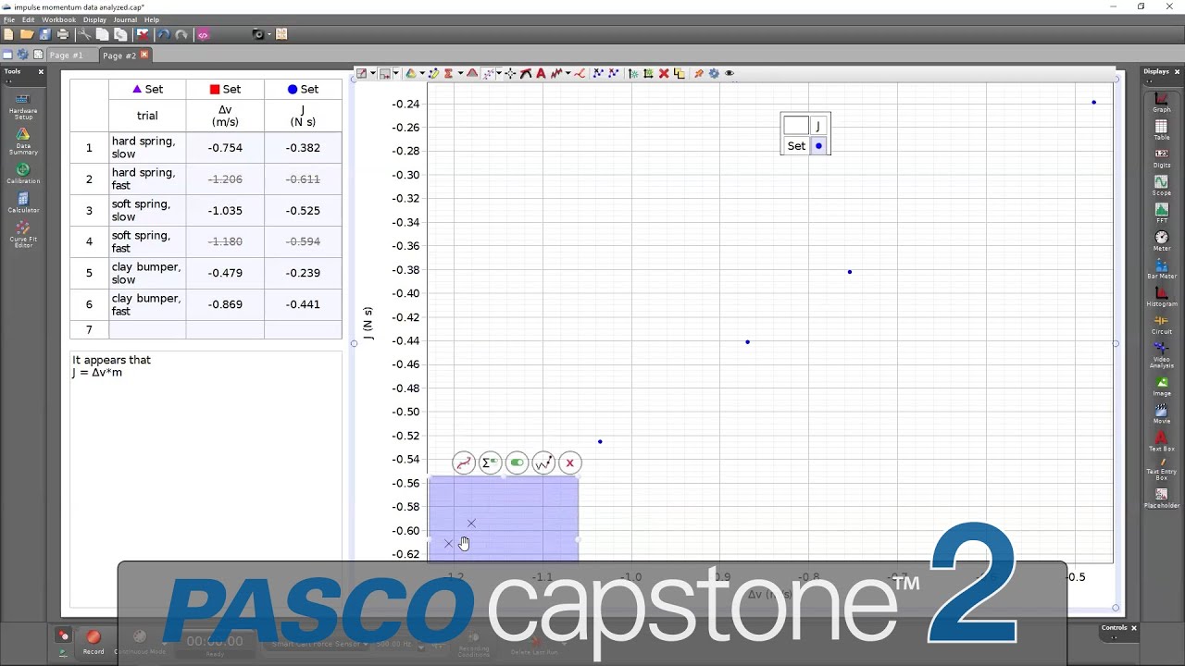Viewport: 1185px width, 666px height.
Task: Open the Hardware Setup tool
Action: pyautogui.click(x=23, y=105)
